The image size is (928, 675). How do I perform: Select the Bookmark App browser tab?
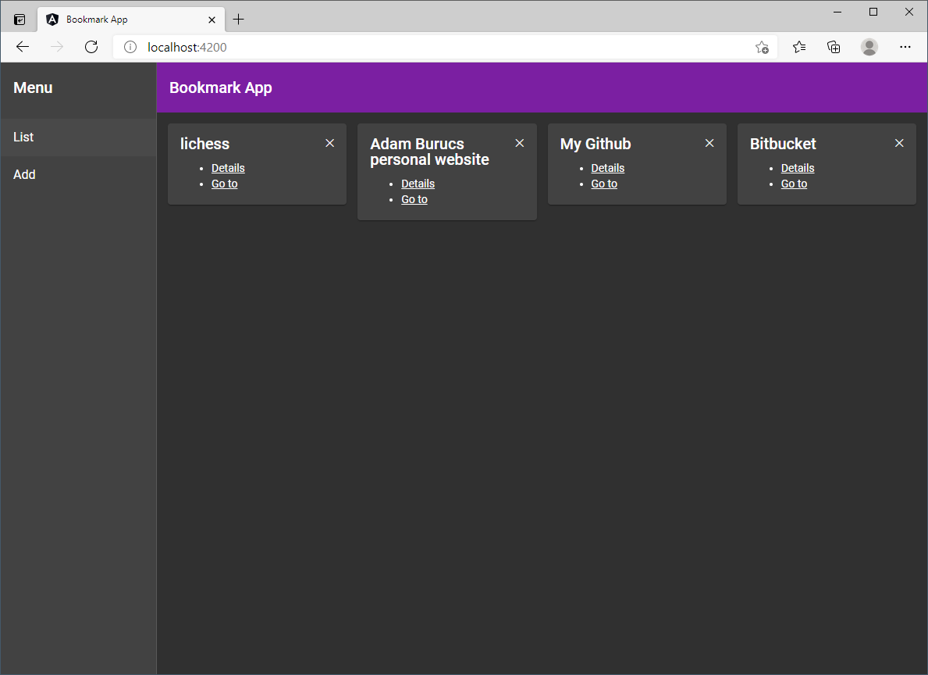(131, 20)
